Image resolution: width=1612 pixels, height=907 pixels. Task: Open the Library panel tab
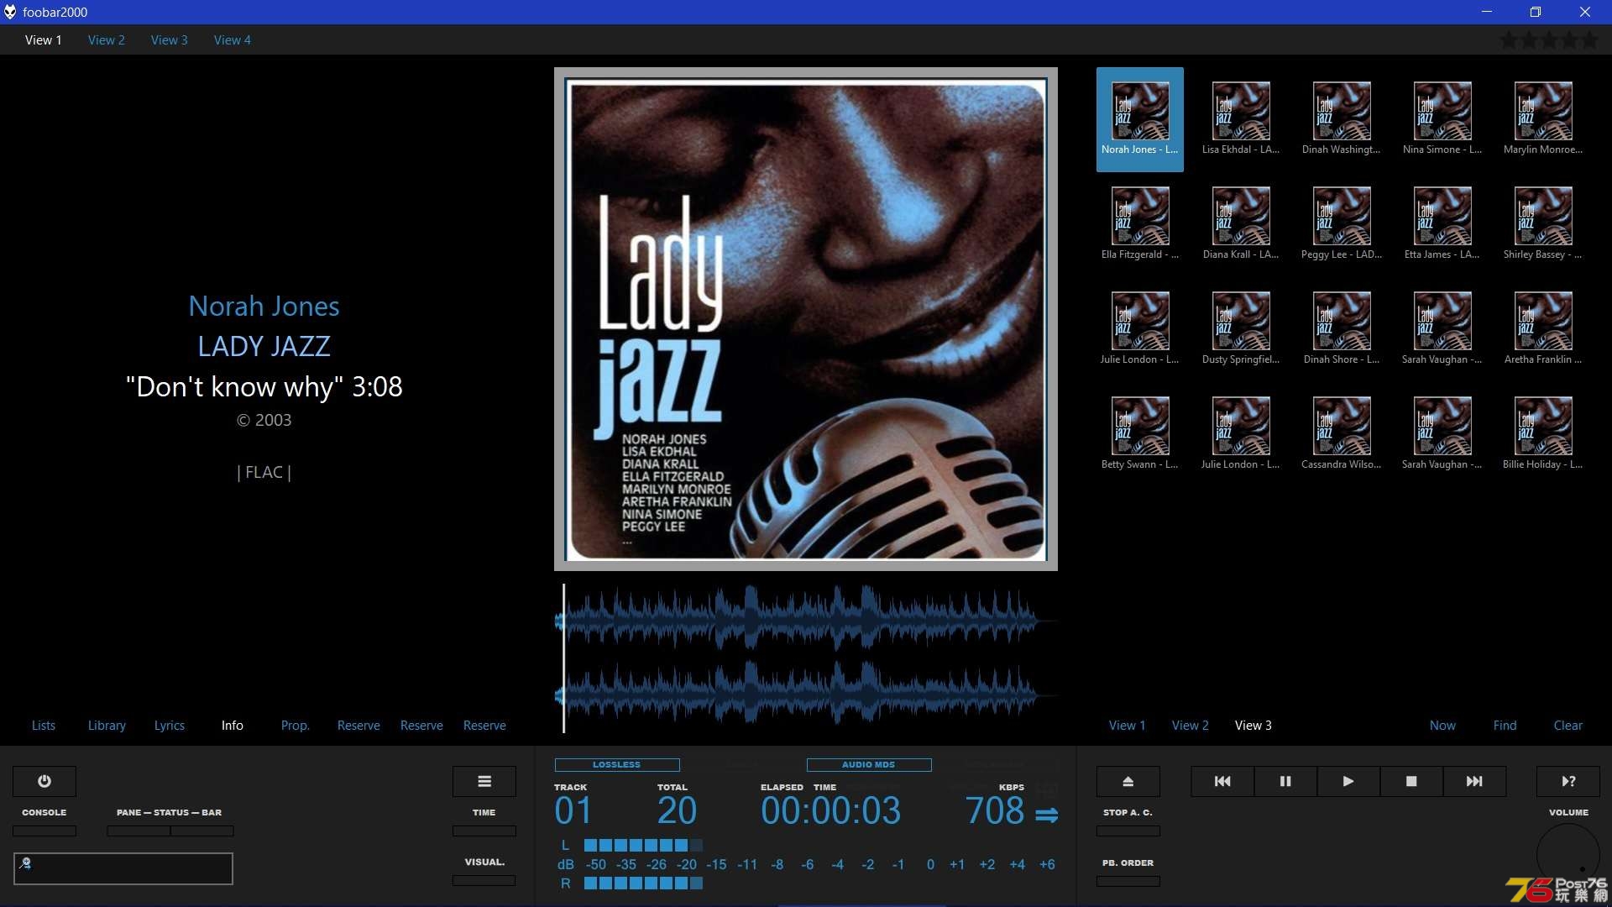(107, 726)
